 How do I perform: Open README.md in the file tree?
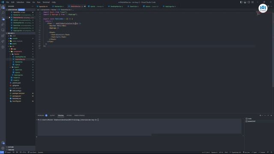tap(17, 98)
